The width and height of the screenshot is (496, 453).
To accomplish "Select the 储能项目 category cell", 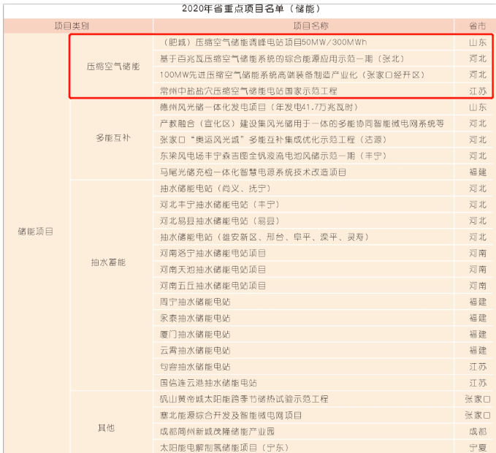I will (x=36, y=231).
